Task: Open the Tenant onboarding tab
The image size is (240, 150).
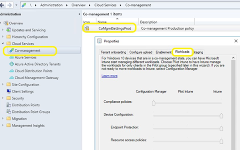Action: [x=113, y=52]
